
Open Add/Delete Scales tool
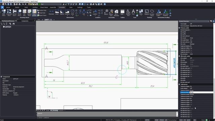click(x=159, y=13)
